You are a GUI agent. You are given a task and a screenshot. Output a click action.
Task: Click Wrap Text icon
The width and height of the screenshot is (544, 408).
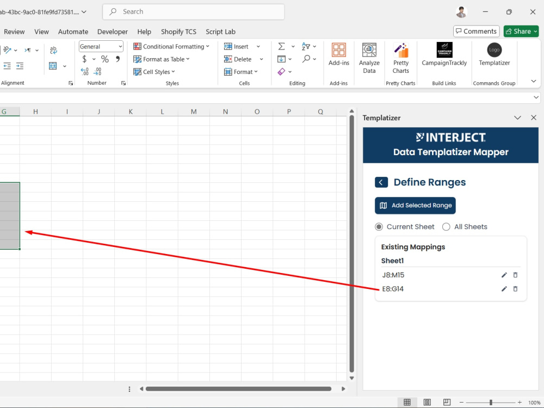tap(53, 50)
